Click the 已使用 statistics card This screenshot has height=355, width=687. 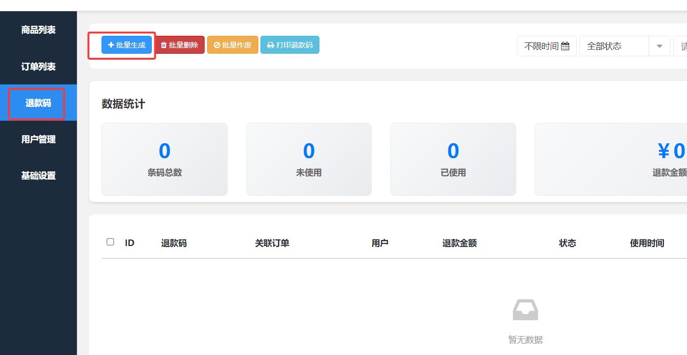coord(453,159)
